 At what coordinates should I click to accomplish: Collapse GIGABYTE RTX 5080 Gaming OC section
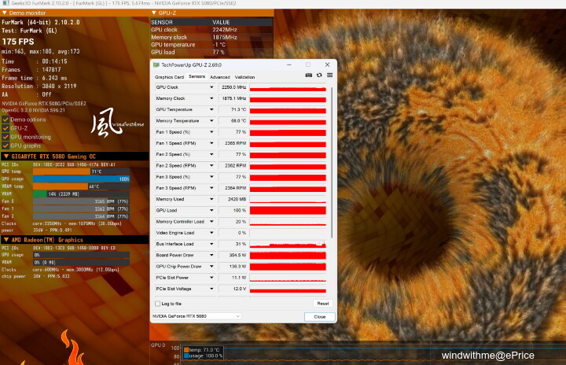[6, 156]
